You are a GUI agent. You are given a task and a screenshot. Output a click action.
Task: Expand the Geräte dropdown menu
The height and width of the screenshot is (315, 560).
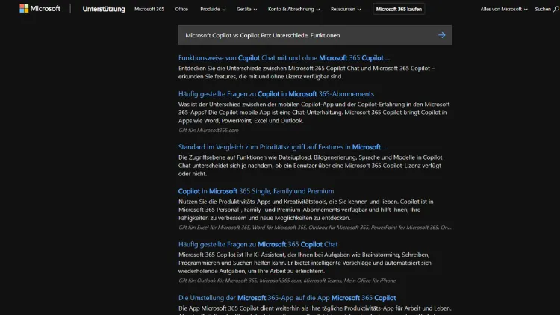coord(247,9)
